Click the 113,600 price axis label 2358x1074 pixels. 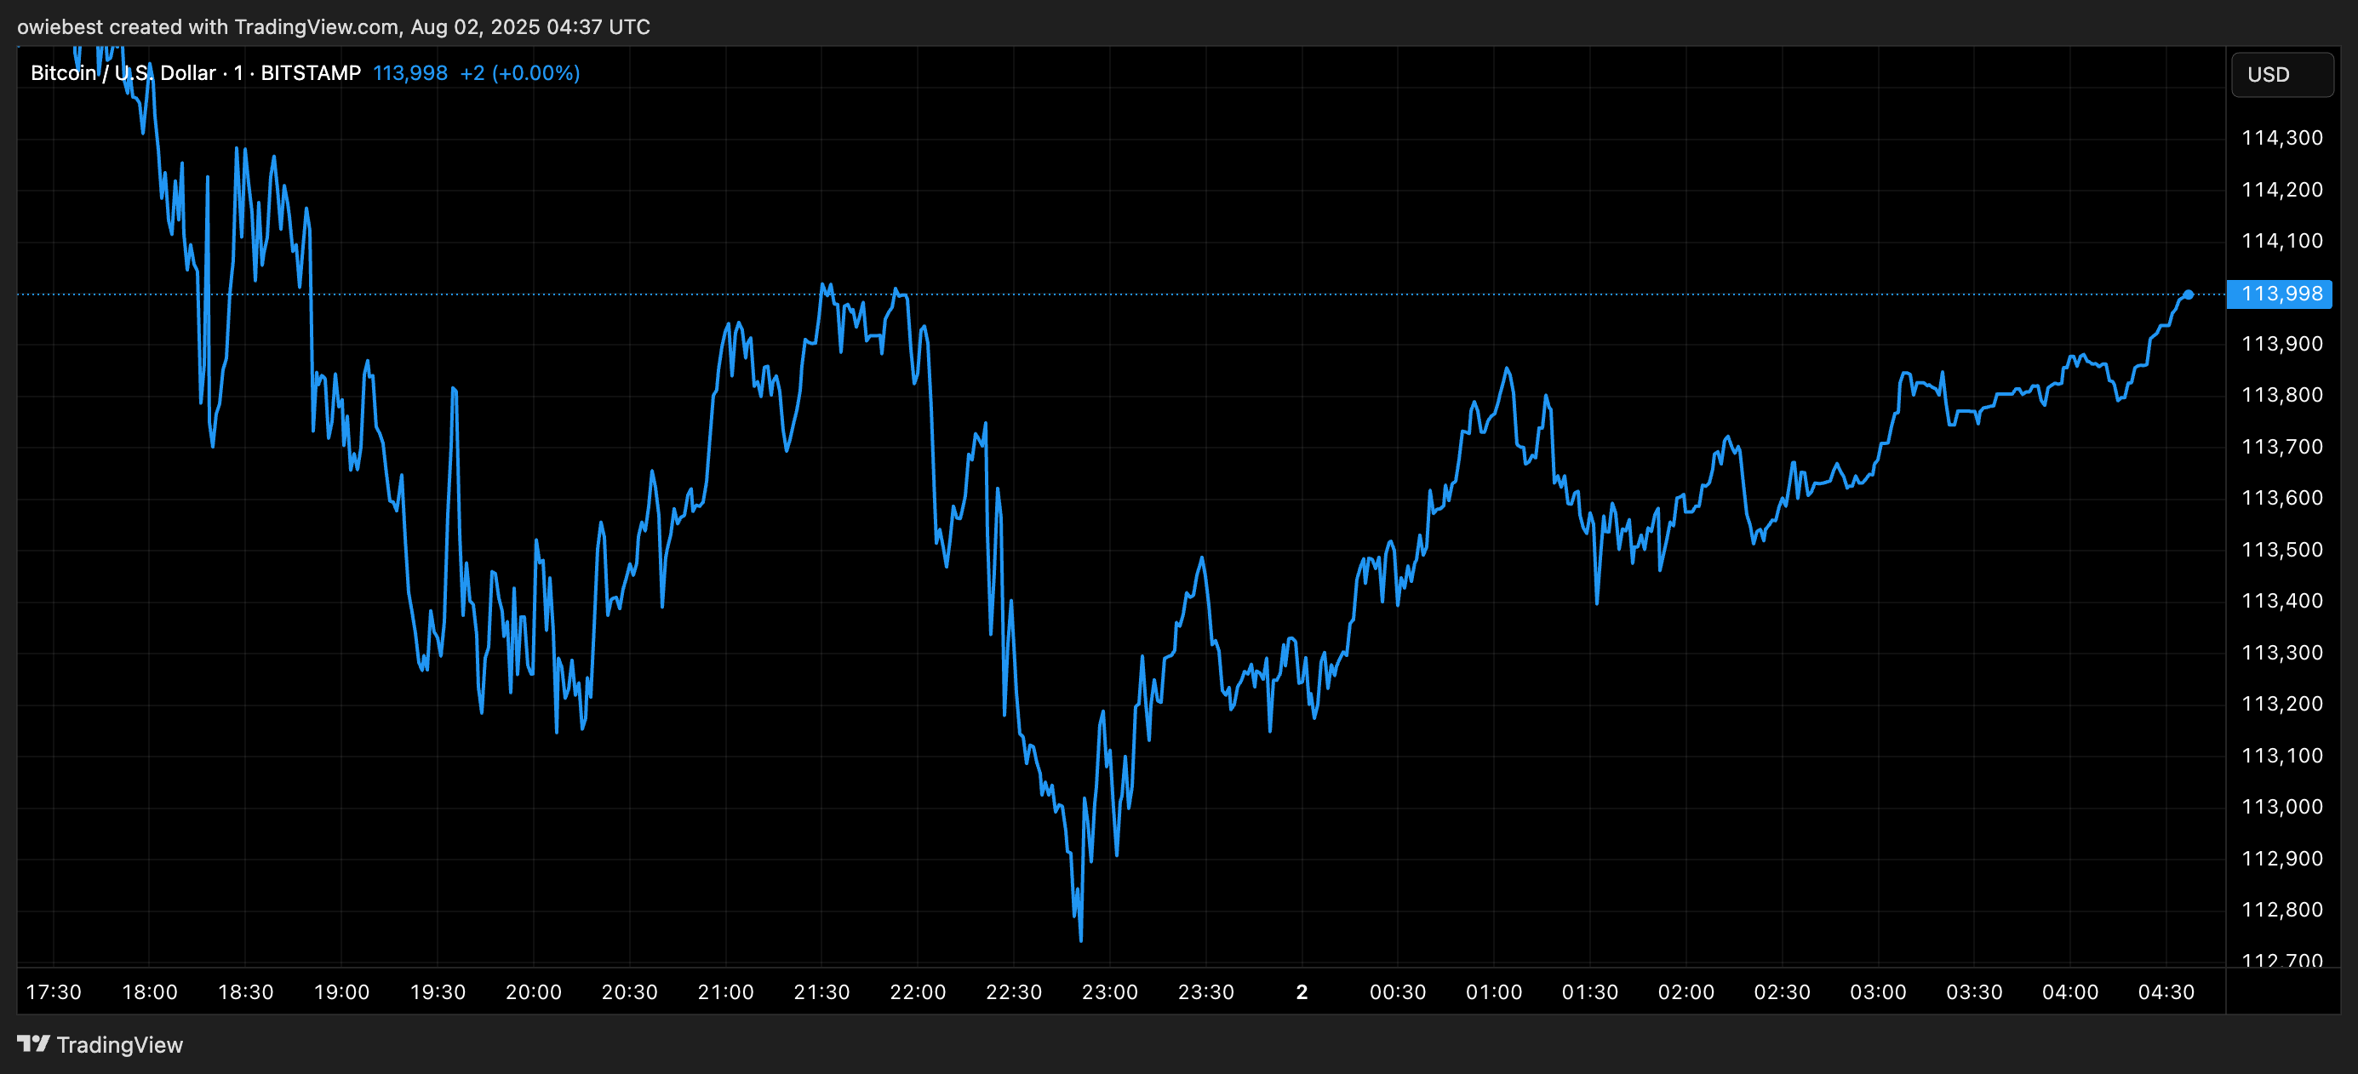[x=2282, y=499]
